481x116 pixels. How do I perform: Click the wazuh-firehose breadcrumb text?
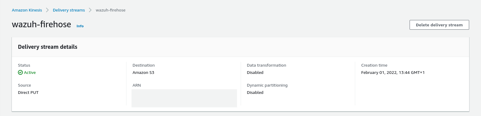111,10
